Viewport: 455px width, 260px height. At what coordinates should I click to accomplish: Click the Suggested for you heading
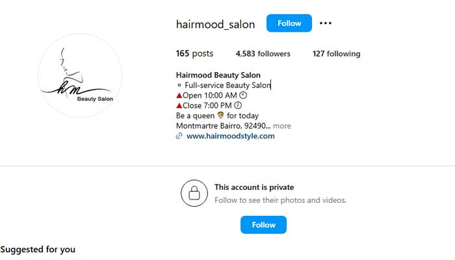tap(38, 250)
